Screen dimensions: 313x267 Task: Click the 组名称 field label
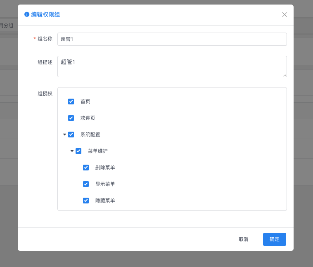[45, 39]
